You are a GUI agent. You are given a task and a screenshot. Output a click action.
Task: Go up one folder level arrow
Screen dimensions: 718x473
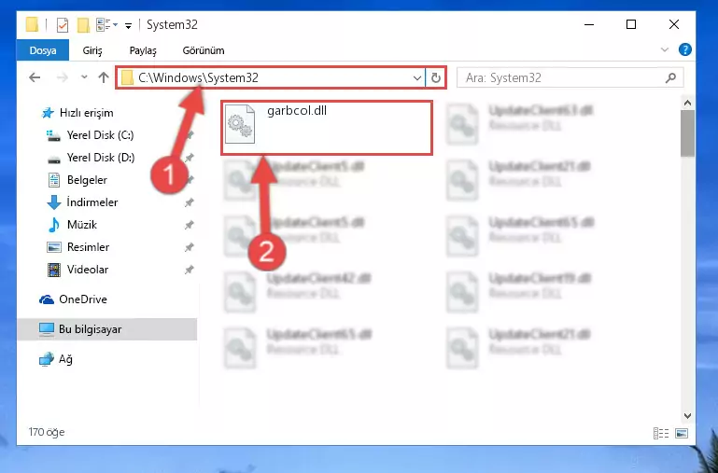(104, 77)
